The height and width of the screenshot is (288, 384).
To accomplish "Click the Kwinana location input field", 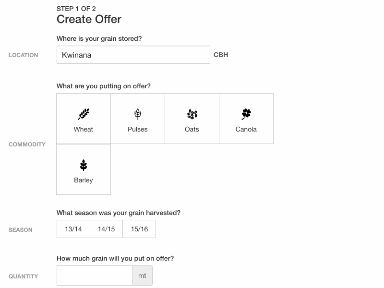I will point(133,55).
